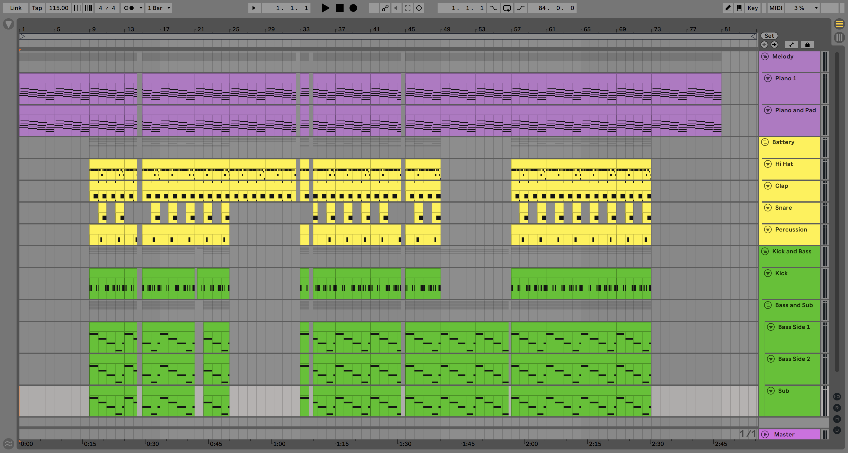848x453 pixels.
Task: Toggle the Arrangement Loop switch
Action: pos(507,8)
